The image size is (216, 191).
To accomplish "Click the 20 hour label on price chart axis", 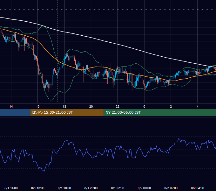I will point(91,107).
